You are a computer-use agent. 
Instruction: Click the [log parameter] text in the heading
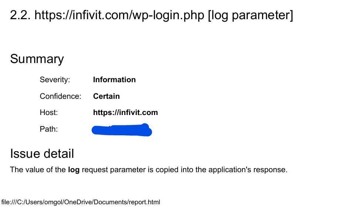coord(251,15)
